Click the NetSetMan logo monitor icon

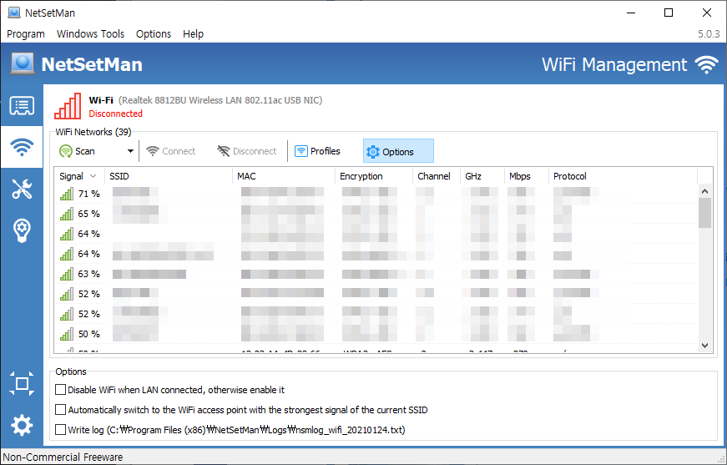(23, 63)
